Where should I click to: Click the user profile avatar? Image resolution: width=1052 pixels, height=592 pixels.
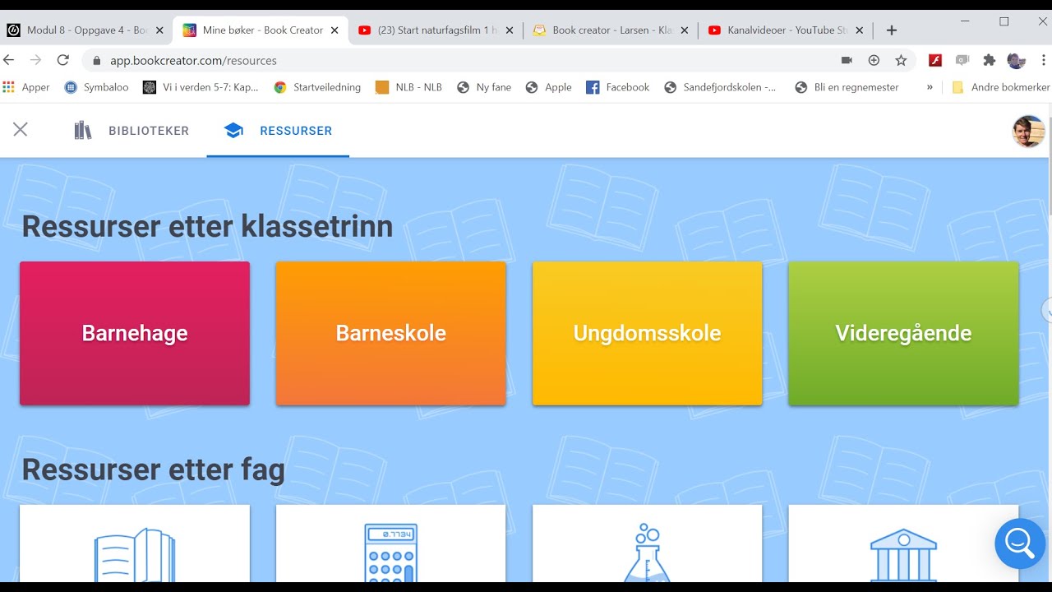(1028, 131)
